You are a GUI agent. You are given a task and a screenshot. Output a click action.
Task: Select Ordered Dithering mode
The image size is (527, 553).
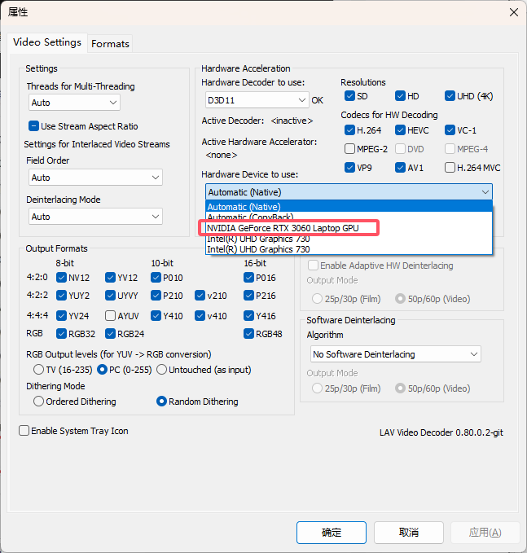pyautogui.click(x=38, y=402)
